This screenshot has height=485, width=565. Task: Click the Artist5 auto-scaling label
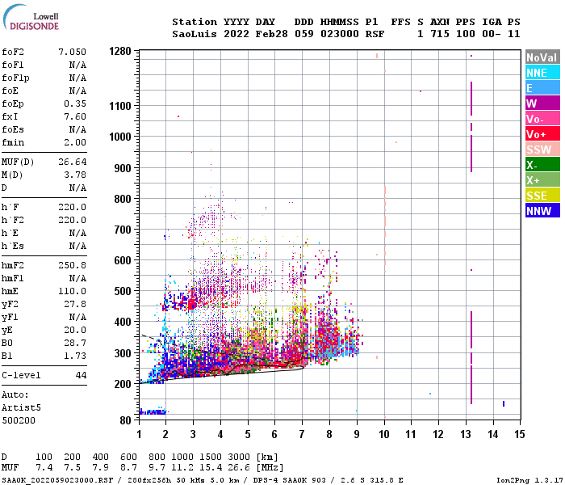coord(21,407)
